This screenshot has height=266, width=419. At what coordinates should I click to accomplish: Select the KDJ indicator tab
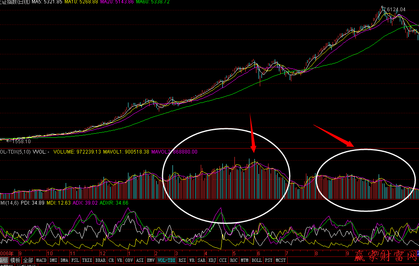(212, 261)
